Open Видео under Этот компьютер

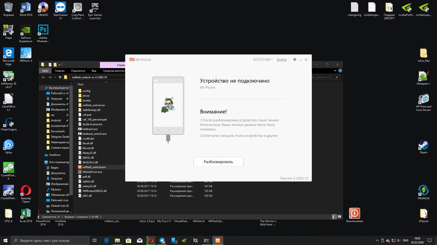point(55,168)
